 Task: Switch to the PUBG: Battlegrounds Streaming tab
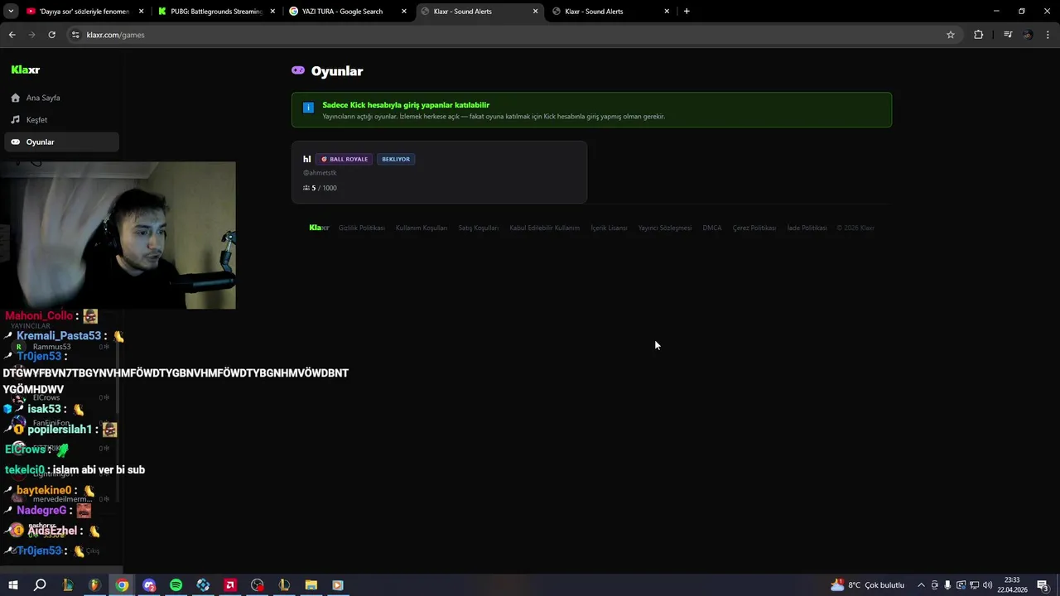(x=218, y=12)
